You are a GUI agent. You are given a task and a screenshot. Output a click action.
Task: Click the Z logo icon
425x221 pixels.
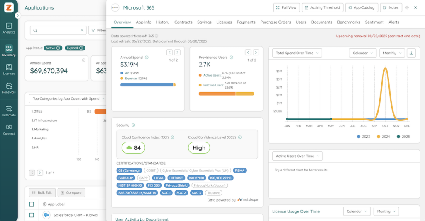click(x=9, y=7)
